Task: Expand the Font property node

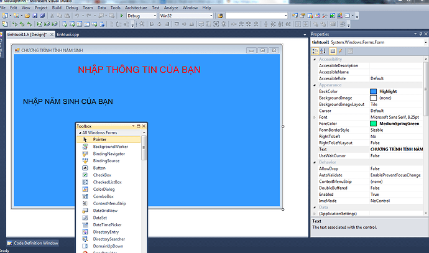Action: 315,117
